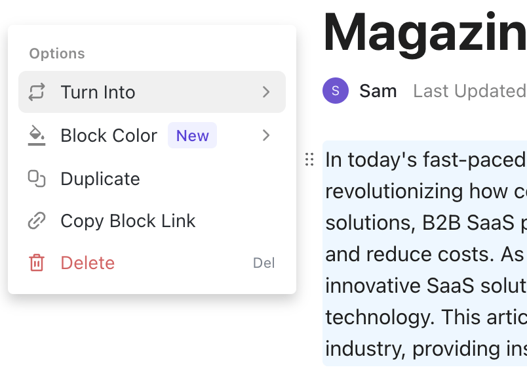Click the Copy Block Link chain icon

37,221
